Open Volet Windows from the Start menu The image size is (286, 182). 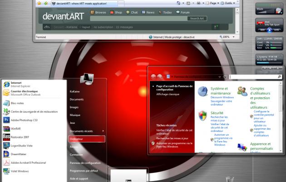[x=34, y=171]
